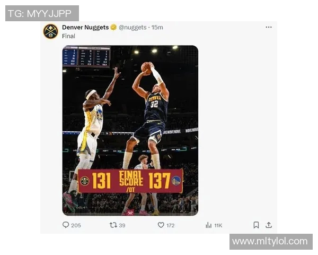Share the tweet using the upload icon

[x=269, y=225]
